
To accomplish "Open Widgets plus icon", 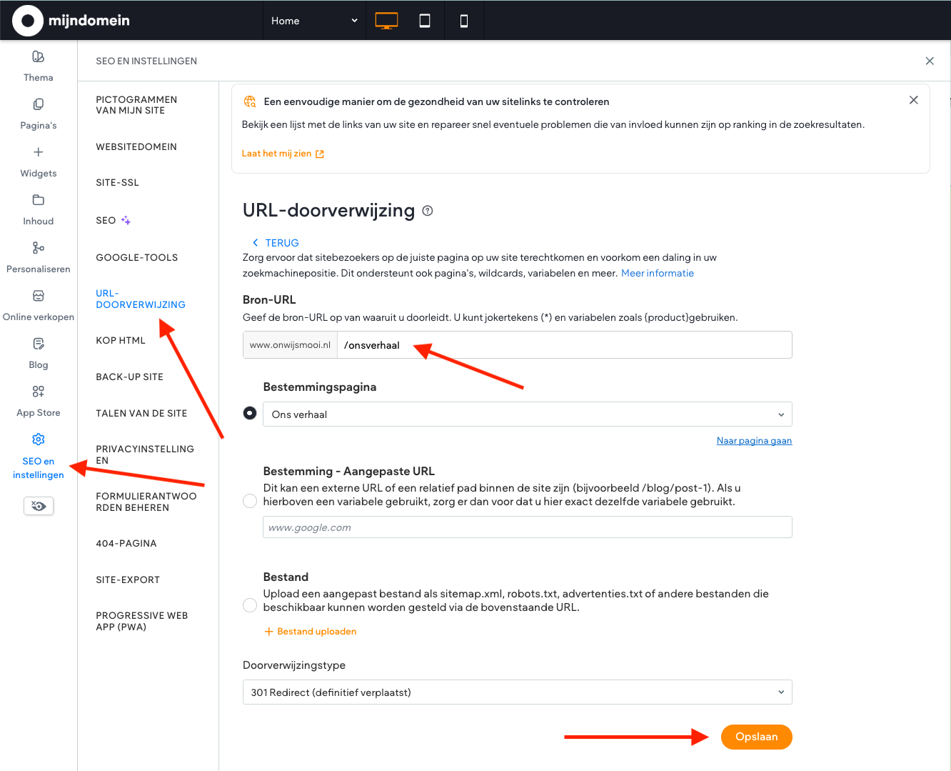I will [x=39, y=152].
